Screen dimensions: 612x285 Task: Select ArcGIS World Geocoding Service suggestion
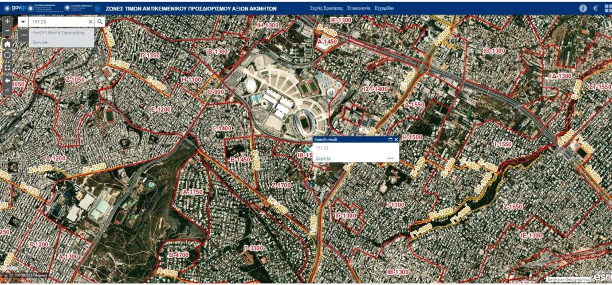coord(58,37)
